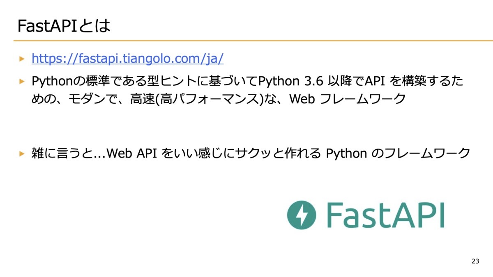Image resolution: width=493 pixels, height=277 pixels.
Task: Select the bullet before the Python型ヒント paragraph
Action: pyautogui.click(x=22, y=81)
